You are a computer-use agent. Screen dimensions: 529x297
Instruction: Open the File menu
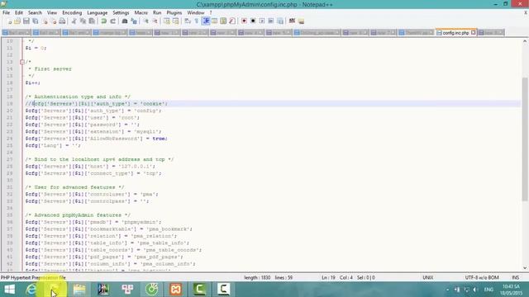(x=6, y=13)
